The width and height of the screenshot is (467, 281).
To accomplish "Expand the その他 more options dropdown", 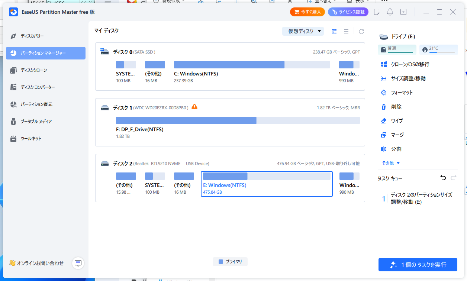I will pyautogui.click(x=391, y=163).
